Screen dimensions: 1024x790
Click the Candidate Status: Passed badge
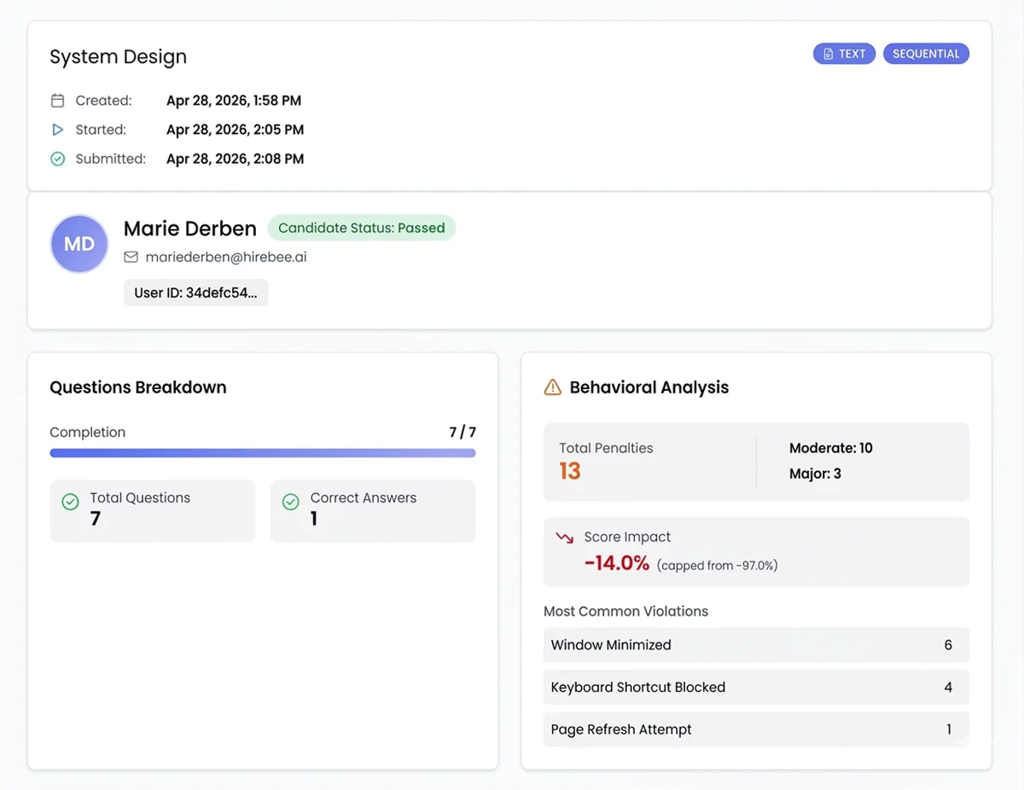362,228
